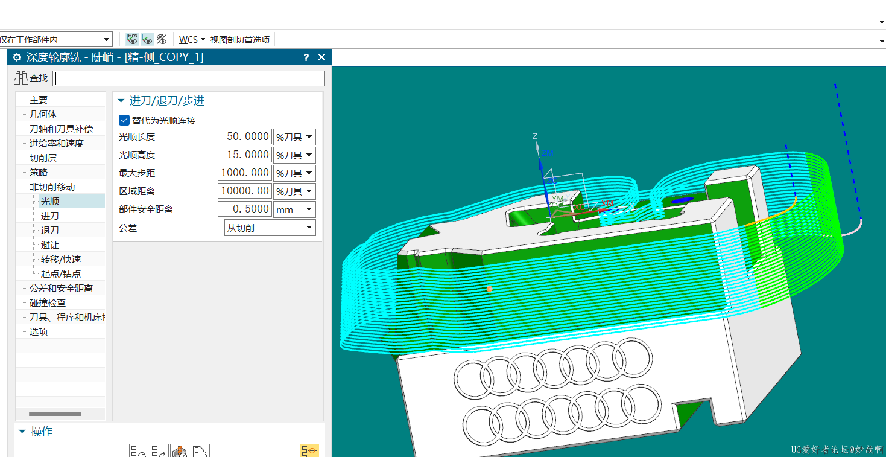
Task: Click the List tool path icon
Action: 200,451
